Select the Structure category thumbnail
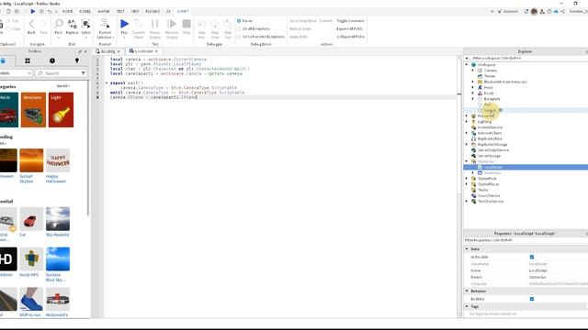The height and width of the screenshot is (330, 588). pos(33,110)
